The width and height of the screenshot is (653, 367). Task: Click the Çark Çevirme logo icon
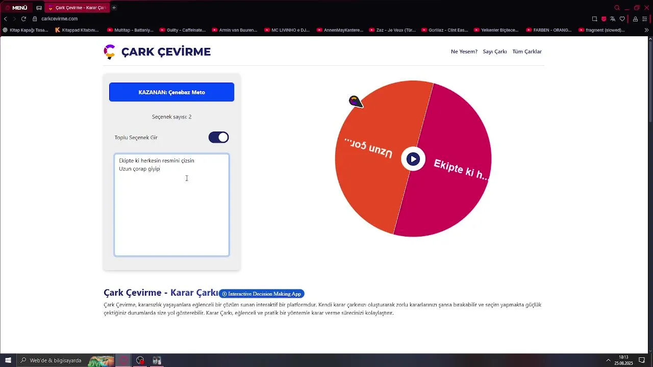[109, 51]
